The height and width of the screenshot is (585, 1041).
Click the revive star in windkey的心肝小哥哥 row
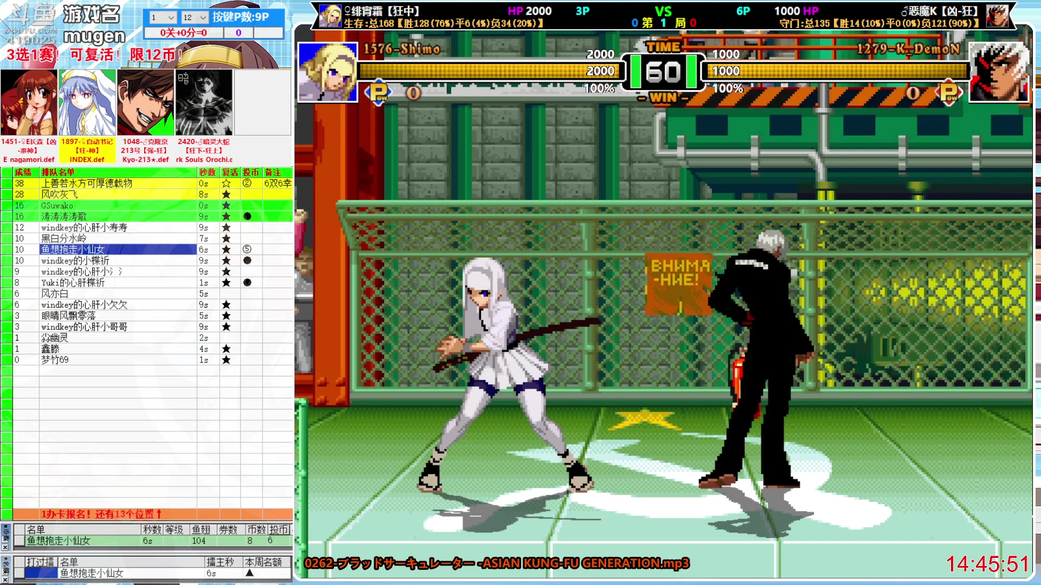pyautogui.click(x=226, y=327)
